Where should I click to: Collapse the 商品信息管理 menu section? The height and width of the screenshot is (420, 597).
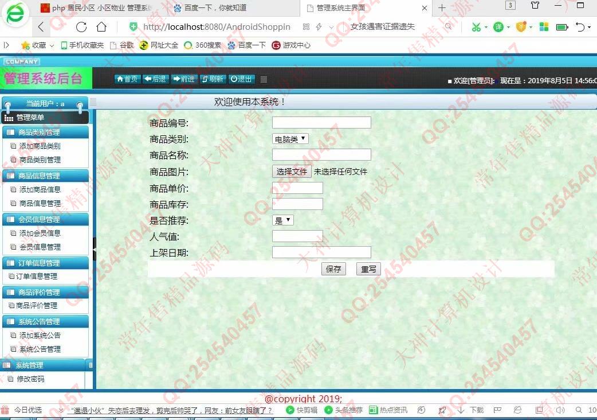click(45, 176)
